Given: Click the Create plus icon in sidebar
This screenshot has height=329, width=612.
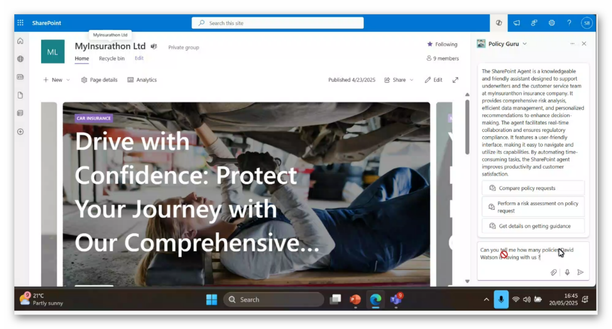Looking at the screenshot, I should pyautogui.click(x=20, y=131).
